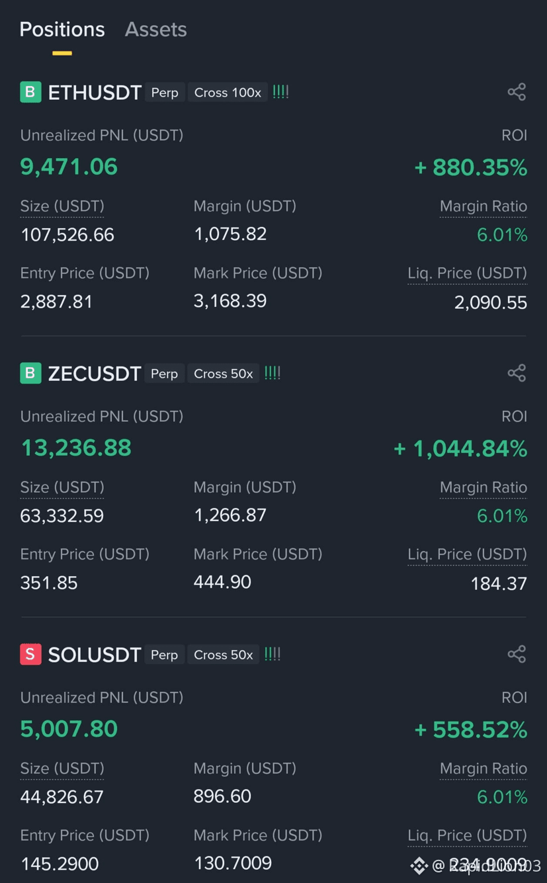Tap ZECUSDT's green bars indicator

(272, 373)
